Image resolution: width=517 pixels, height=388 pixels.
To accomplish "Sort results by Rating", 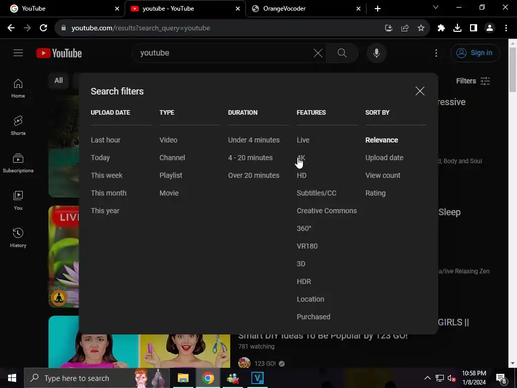I will click(x=375, y=193).
